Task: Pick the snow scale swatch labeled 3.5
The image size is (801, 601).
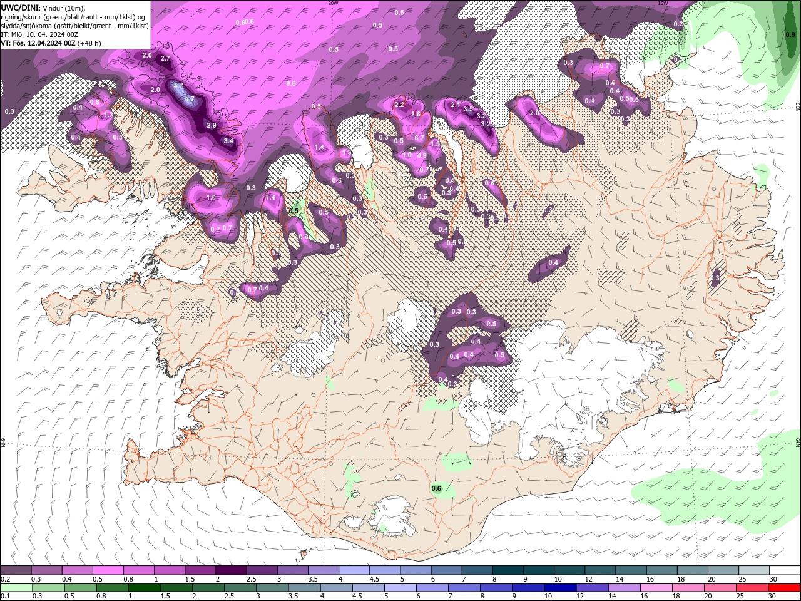Action: point(322,570)
